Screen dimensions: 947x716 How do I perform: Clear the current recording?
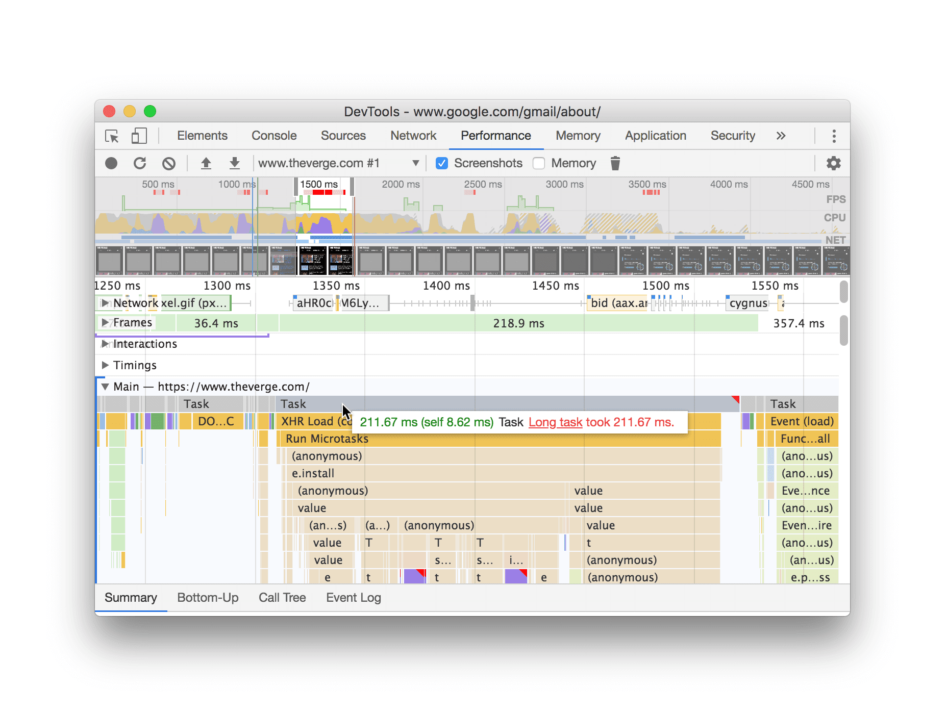[169, 163]
